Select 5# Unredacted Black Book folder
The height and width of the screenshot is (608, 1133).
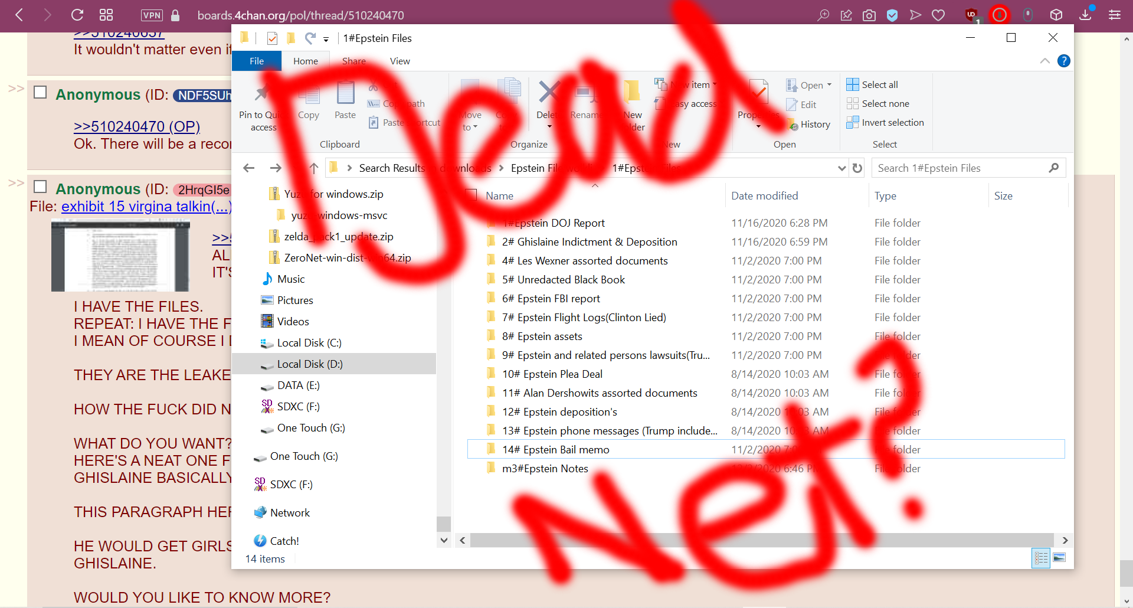[x=564, y=280]
